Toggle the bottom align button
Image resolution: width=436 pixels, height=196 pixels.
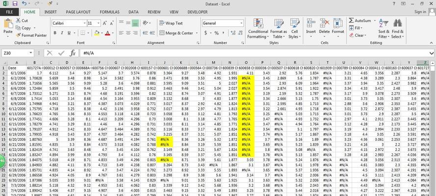(x=135, y=23)
